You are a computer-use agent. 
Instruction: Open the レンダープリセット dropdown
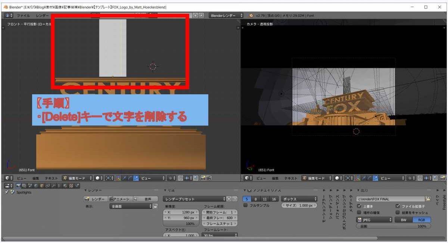click(194, 199)
